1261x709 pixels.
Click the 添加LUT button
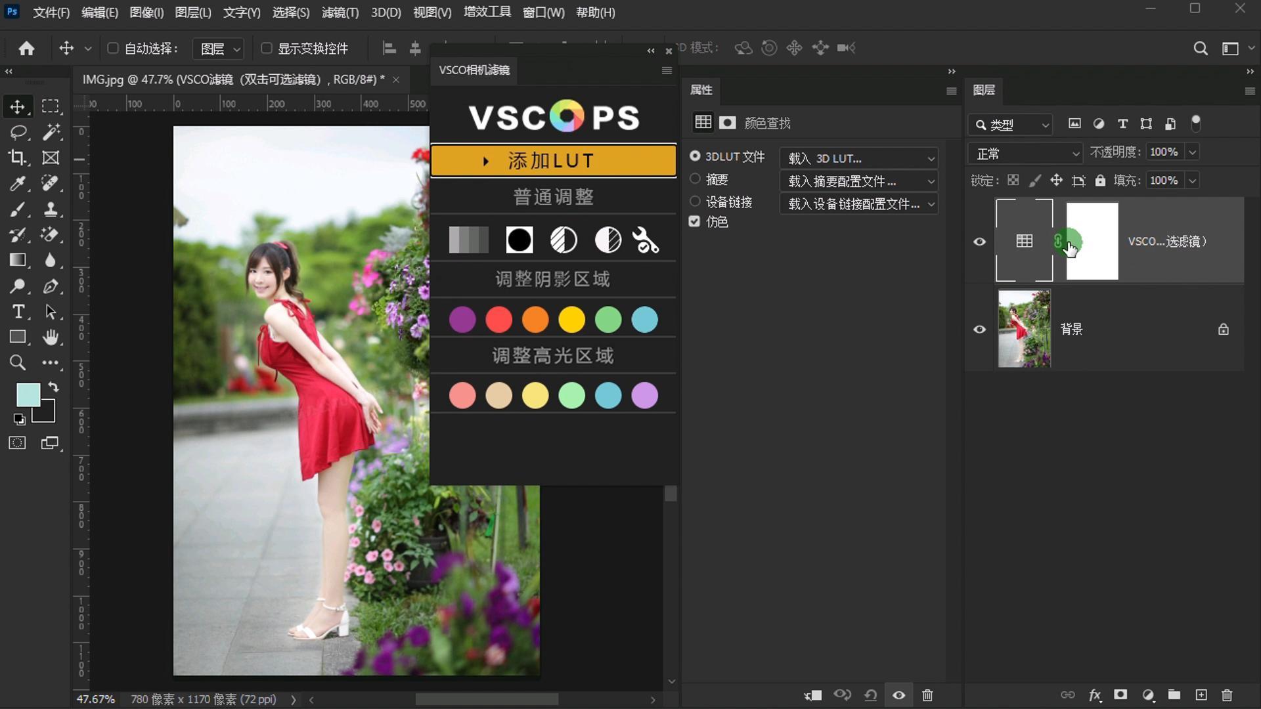553,161
